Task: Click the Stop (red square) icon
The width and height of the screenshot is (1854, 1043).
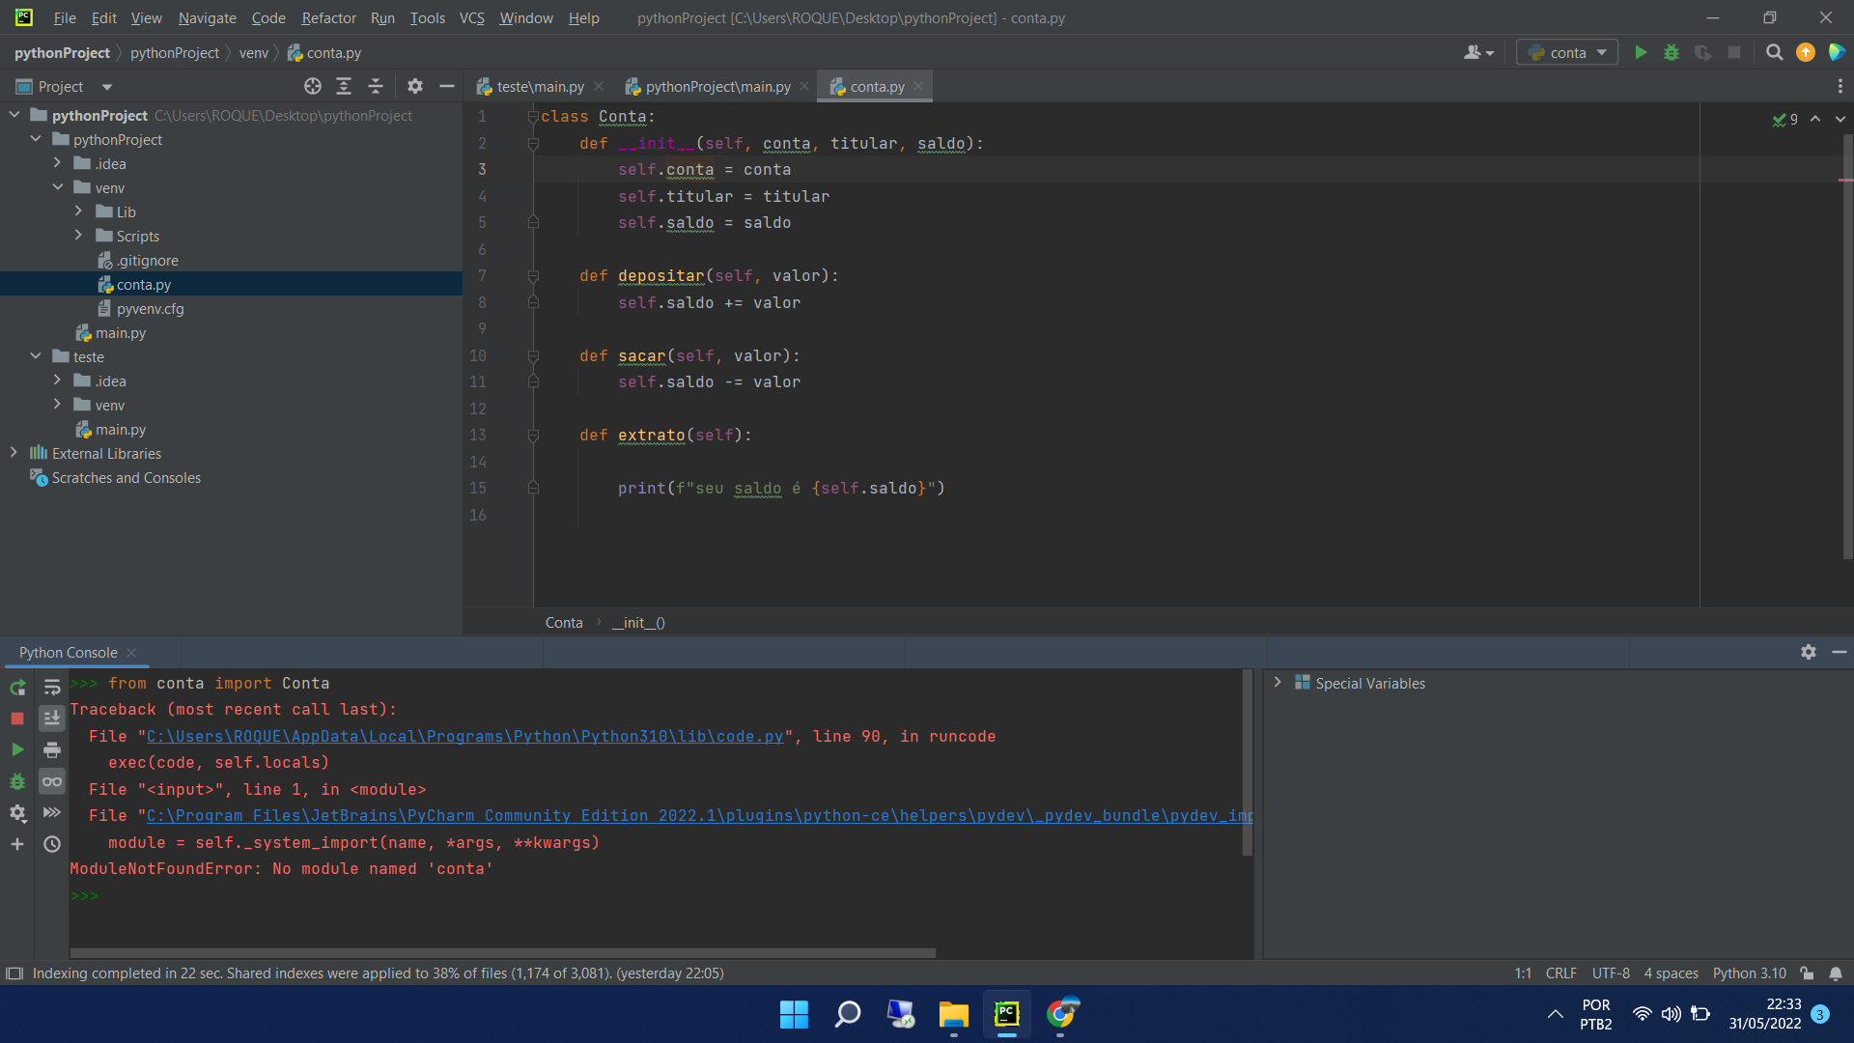Action: coord(17,717)
